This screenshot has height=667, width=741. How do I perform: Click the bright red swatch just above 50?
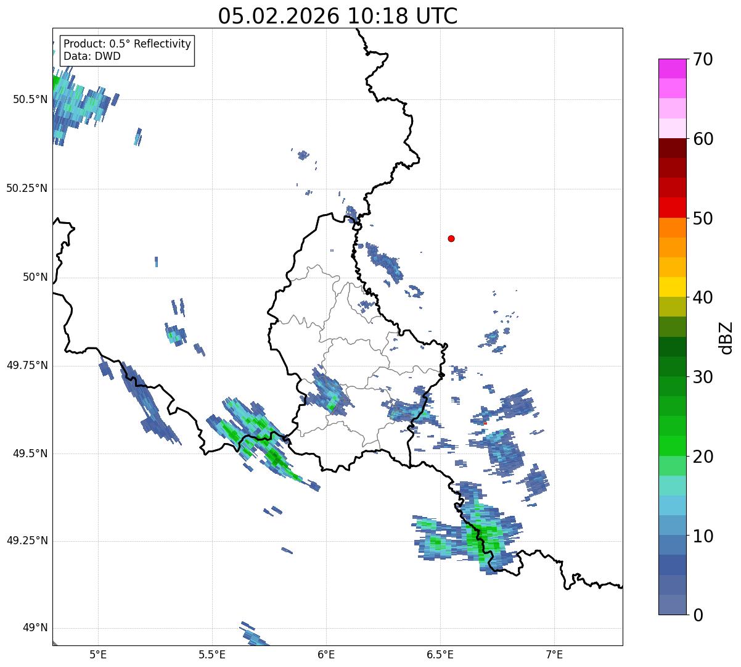tap(672, 208)
